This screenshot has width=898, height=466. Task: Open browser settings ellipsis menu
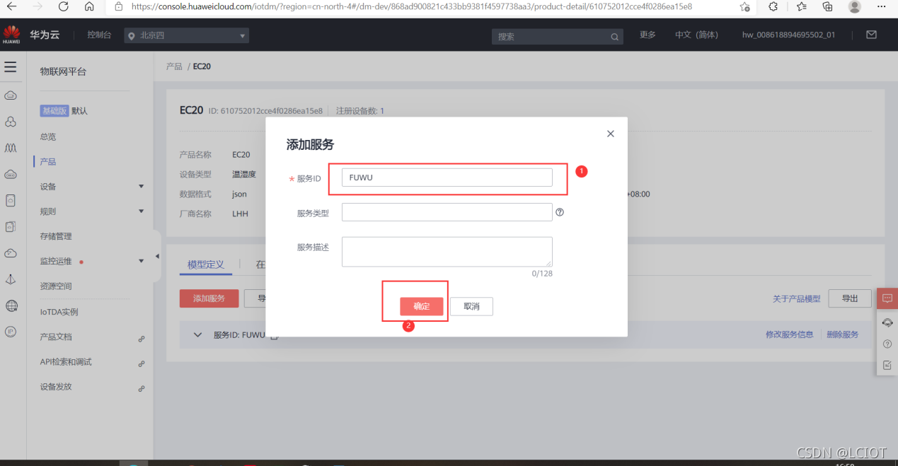(x=882, y=6)
